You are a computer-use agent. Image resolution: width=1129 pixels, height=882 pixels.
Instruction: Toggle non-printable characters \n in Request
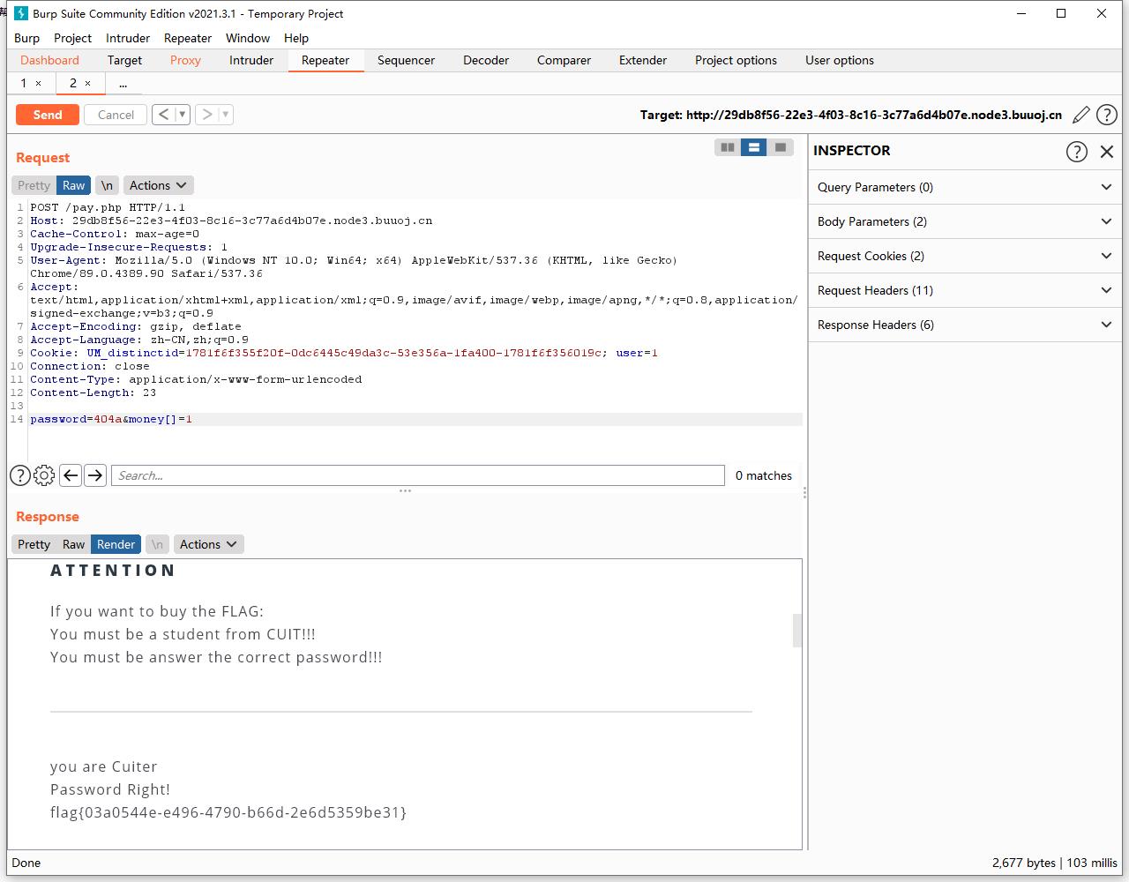click(107, 185)
